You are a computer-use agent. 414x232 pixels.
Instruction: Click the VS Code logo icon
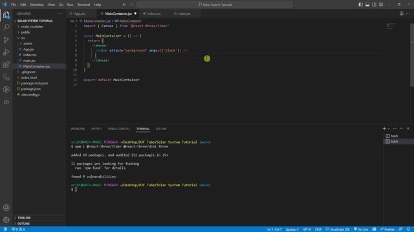[x=5, y=5]
